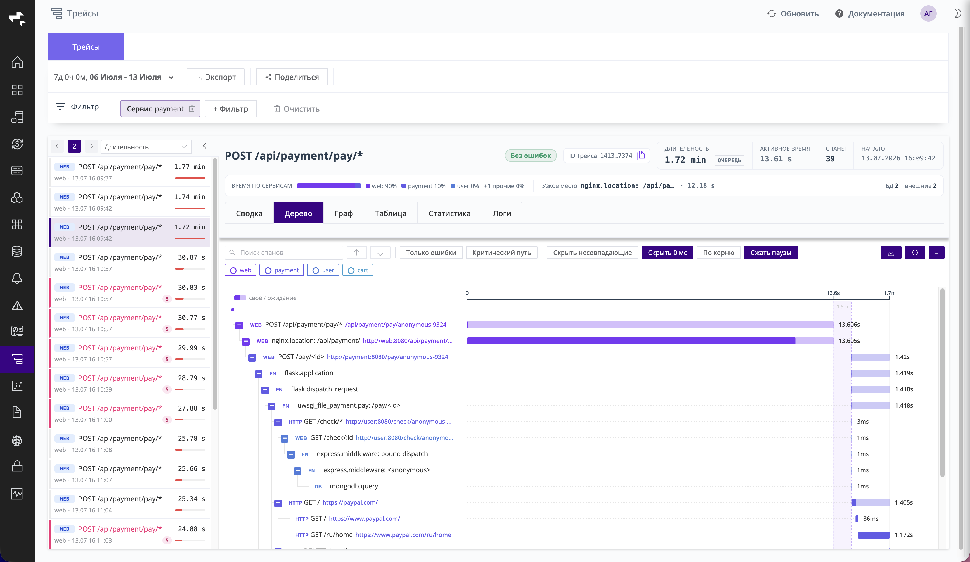
Task: Open alerts bell icon in sidebar
Action: point(17,278)
